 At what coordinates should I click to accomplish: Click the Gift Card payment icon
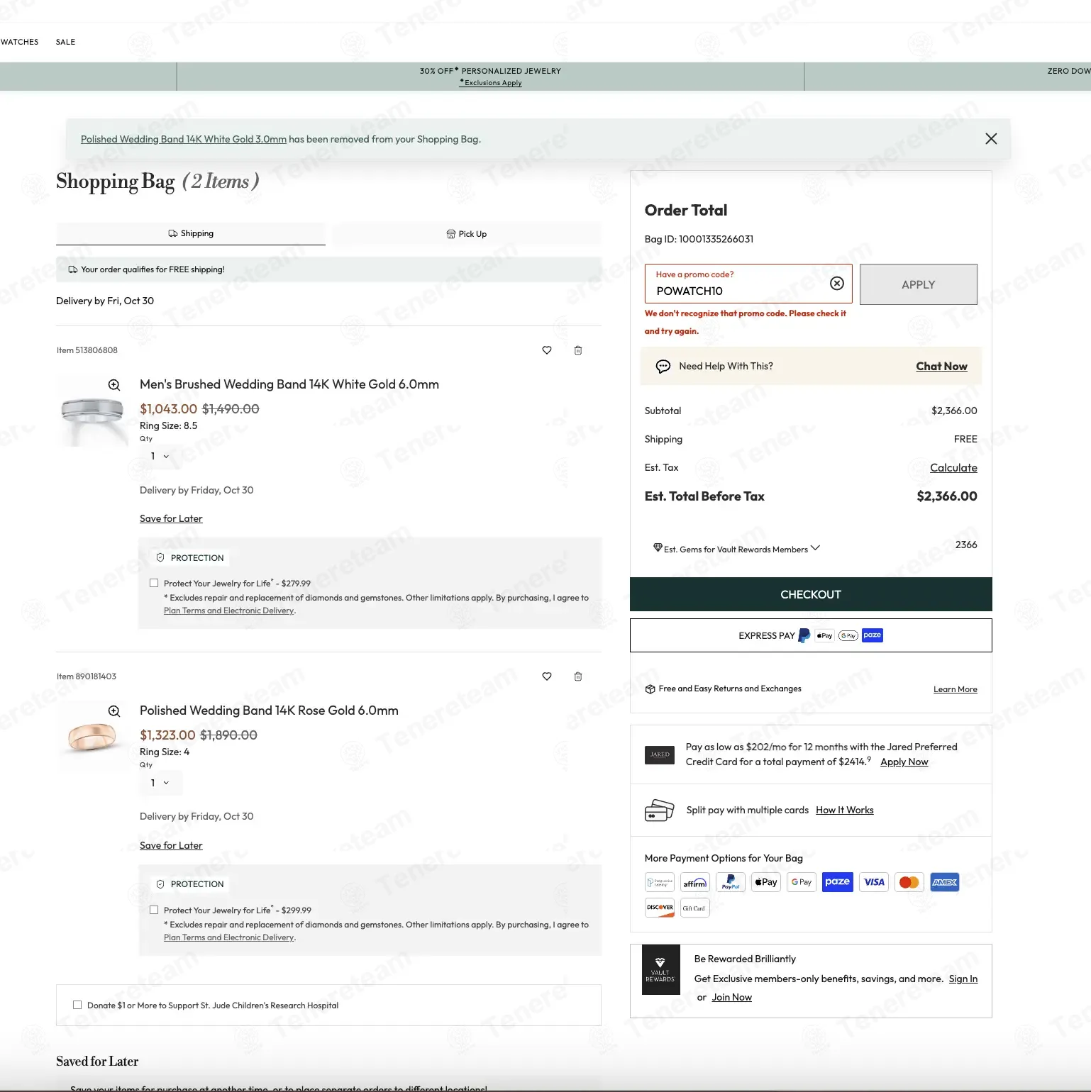pyautogui.click(x=694, y=908)
